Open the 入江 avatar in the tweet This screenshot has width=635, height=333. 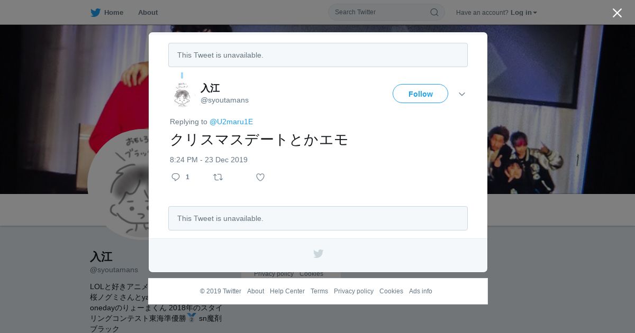click(182, 94)
